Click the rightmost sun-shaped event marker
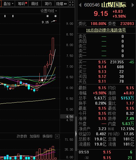The image size is (136, 160). [55, 16]
